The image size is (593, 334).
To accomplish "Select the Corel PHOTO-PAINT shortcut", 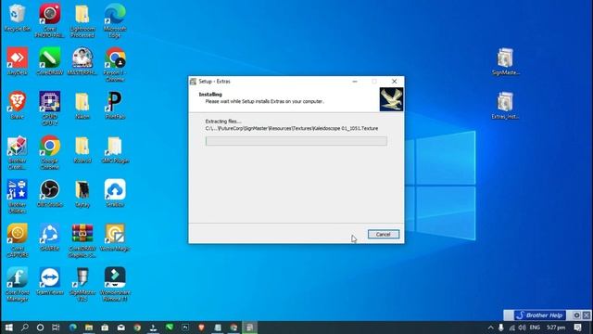I will point(50,20).
